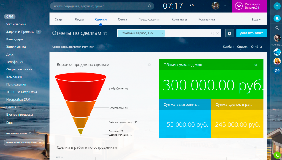Click ДОБАВИТЬ ОТЧЁТ button
The width and height of the screenshot is (282, 160).
pyautogui.click(x=251, y=33)
